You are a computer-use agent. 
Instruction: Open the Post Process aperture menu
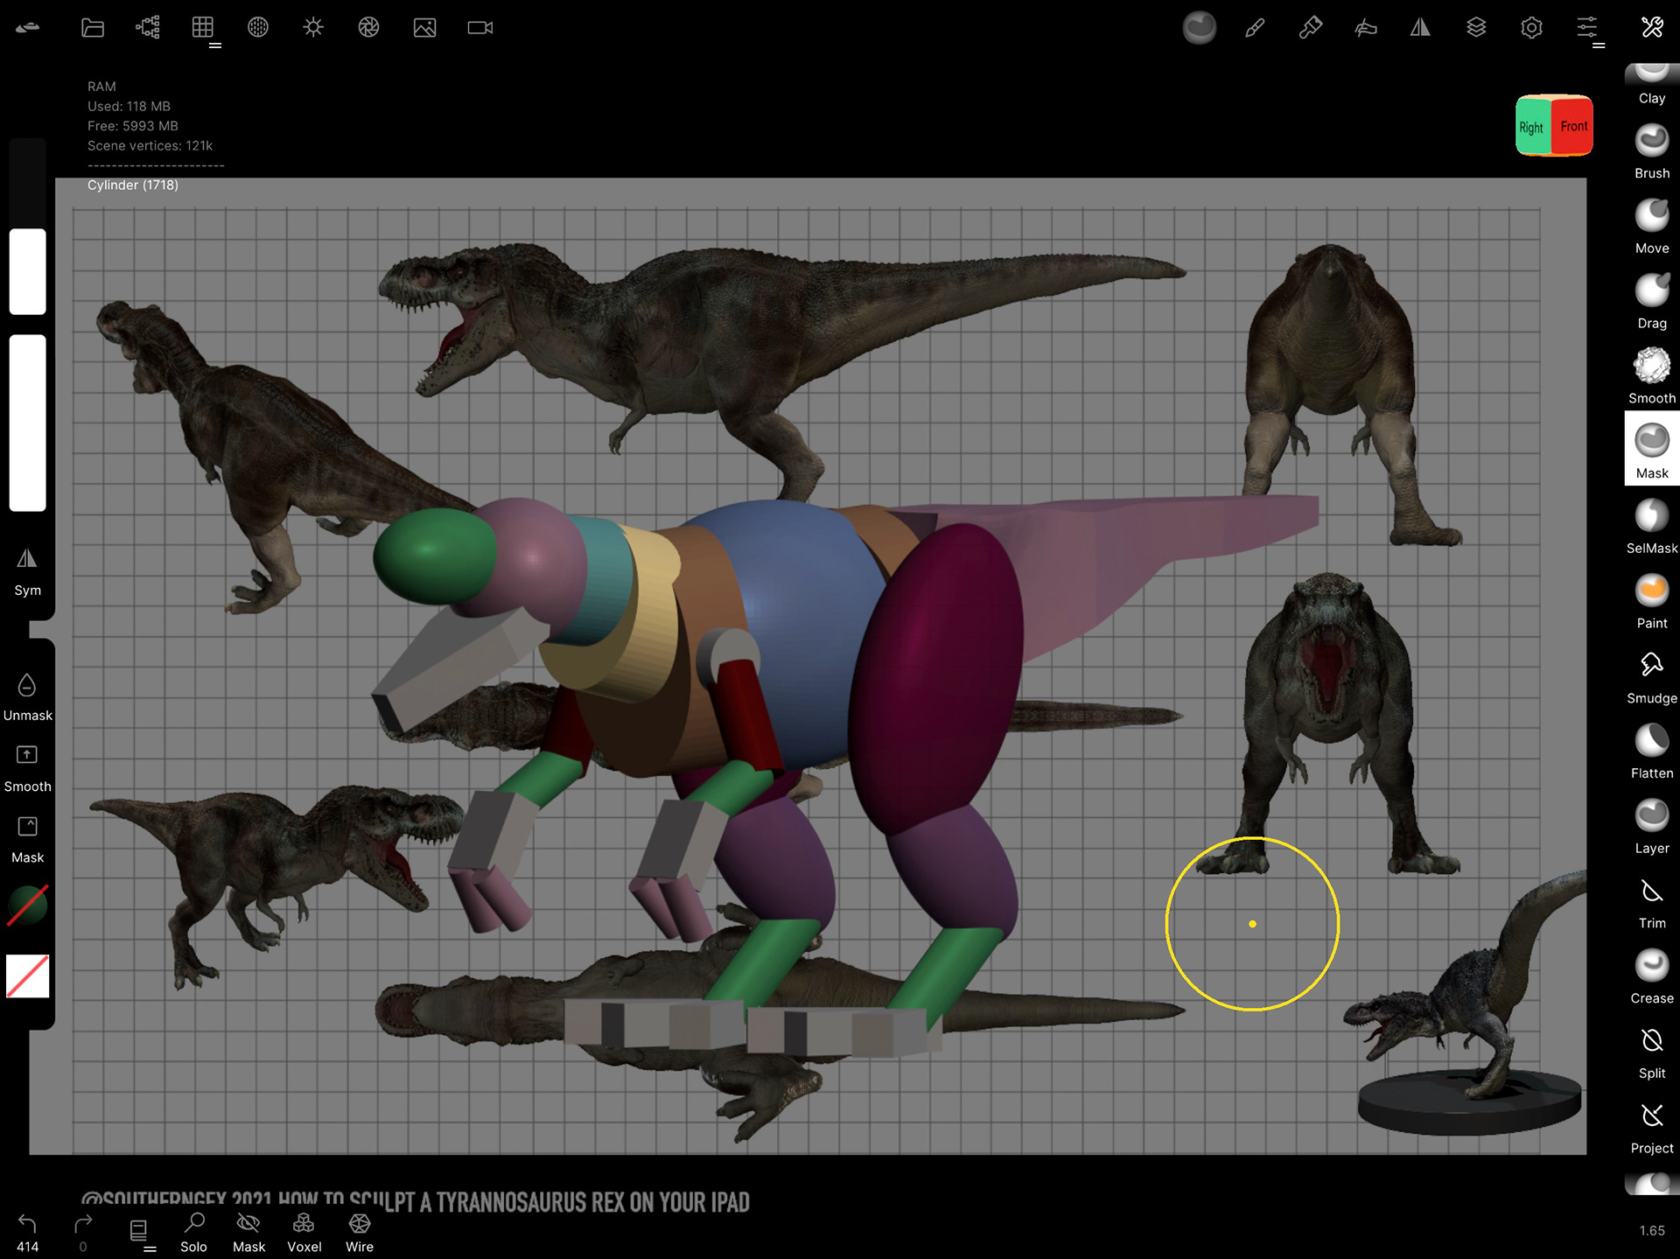(368, 28)
